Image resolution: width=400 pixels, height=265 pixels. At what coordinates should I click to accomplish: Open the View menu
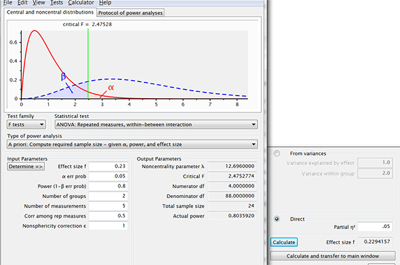[x=39, y=3]
